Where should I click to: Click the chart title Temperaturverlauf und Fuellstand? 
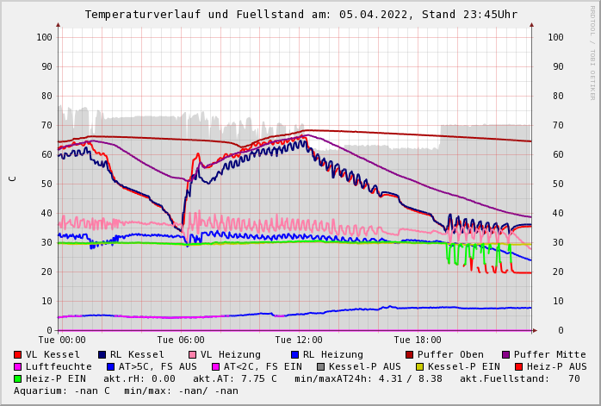coord(300,15)
